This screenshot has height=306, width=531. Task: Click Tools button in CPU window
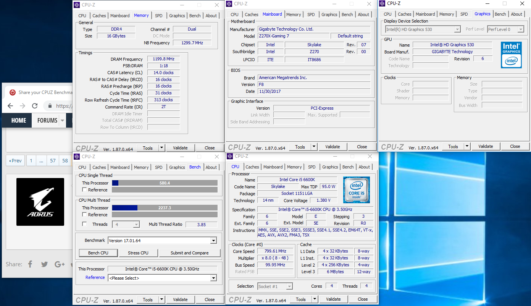pos(301,299)
